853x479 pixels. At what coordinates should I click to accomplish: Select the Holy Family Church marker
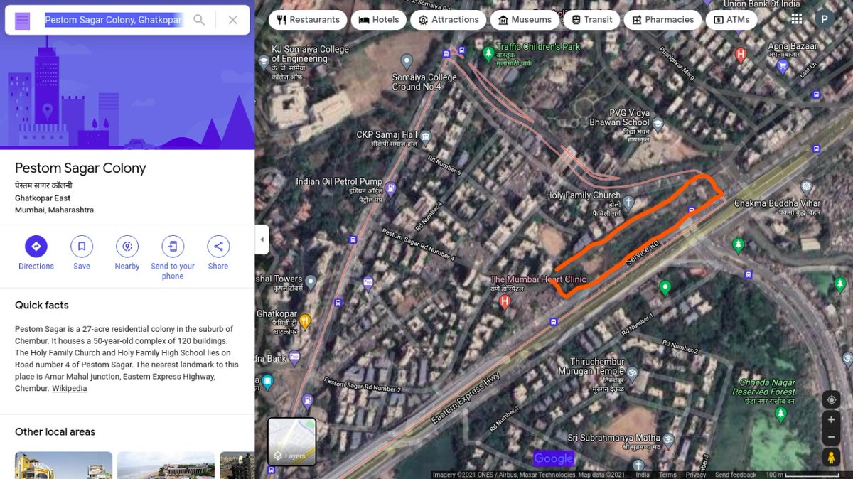click(x=629, y=203)
